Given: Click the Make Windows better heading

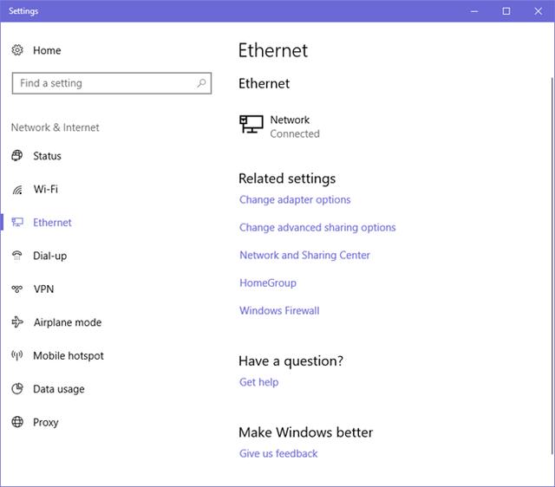Looking at the screenshot, I should click(x=306, y=432).
